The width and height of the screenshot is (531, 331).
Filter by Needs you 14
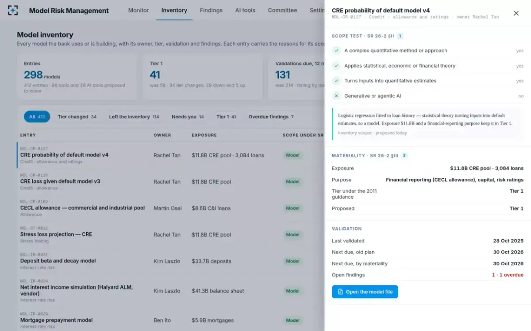coord(188,117)
